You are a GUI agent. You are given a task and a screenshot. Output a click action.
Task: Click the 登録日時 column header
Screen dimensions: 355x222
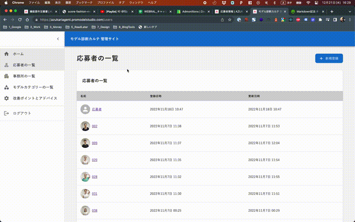tap(156, 96)
